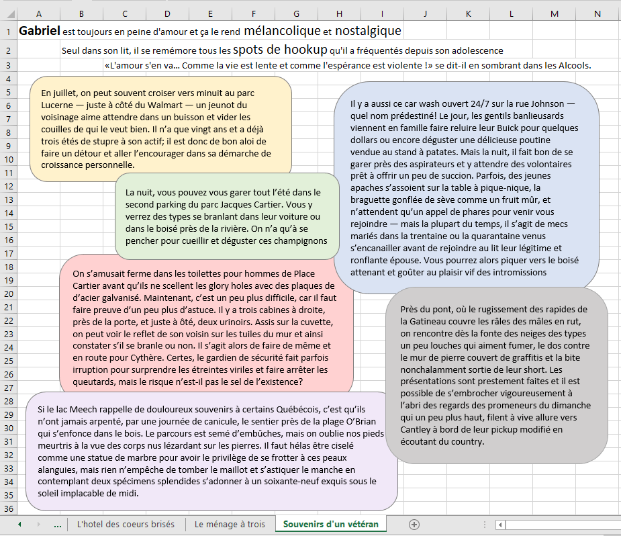Click the next sheet navigation arrow
This screenshot has height=536, width=621.
coord(38,525)
